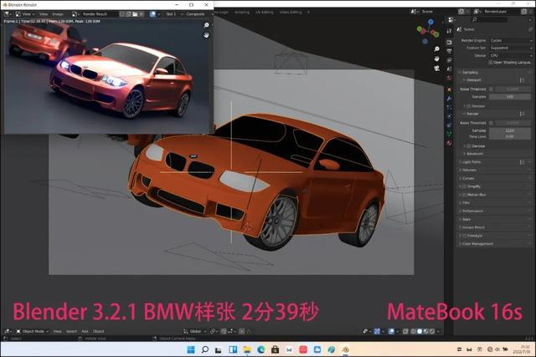This screenshot has height=357, width=536.
Task: Open the Render Engine Cycles dropdown
Action: click(x=511, y=40)
